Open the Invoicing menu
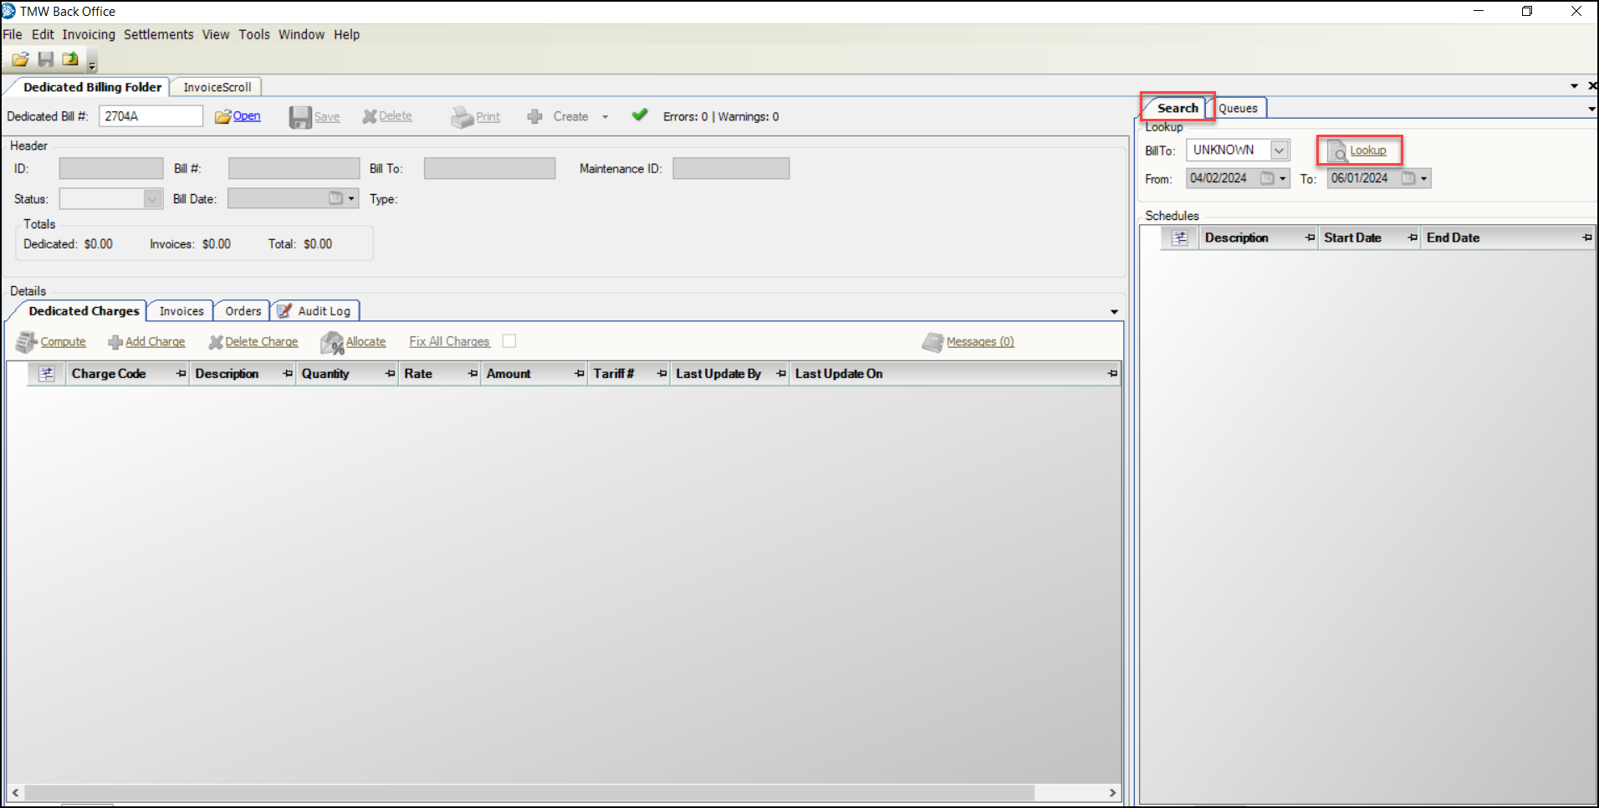Screen dimensions: 1599x808 (89, 34)
